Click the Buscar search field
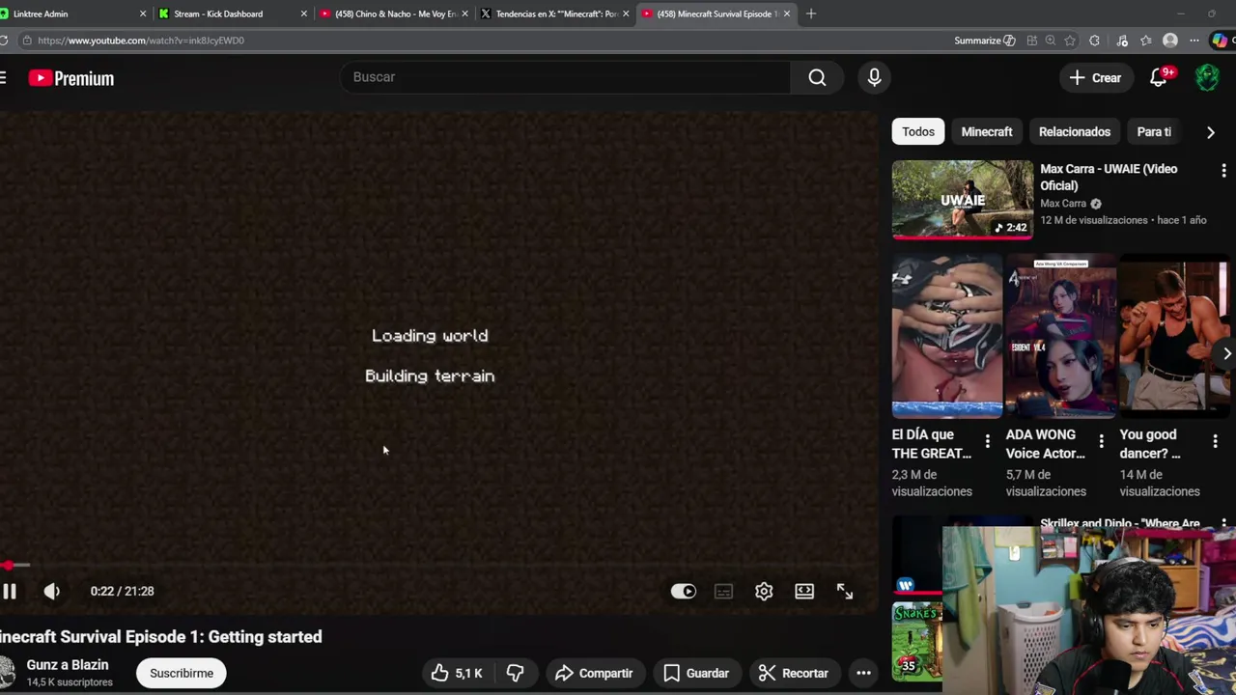The image size is (1236, 695). (565, 77)
